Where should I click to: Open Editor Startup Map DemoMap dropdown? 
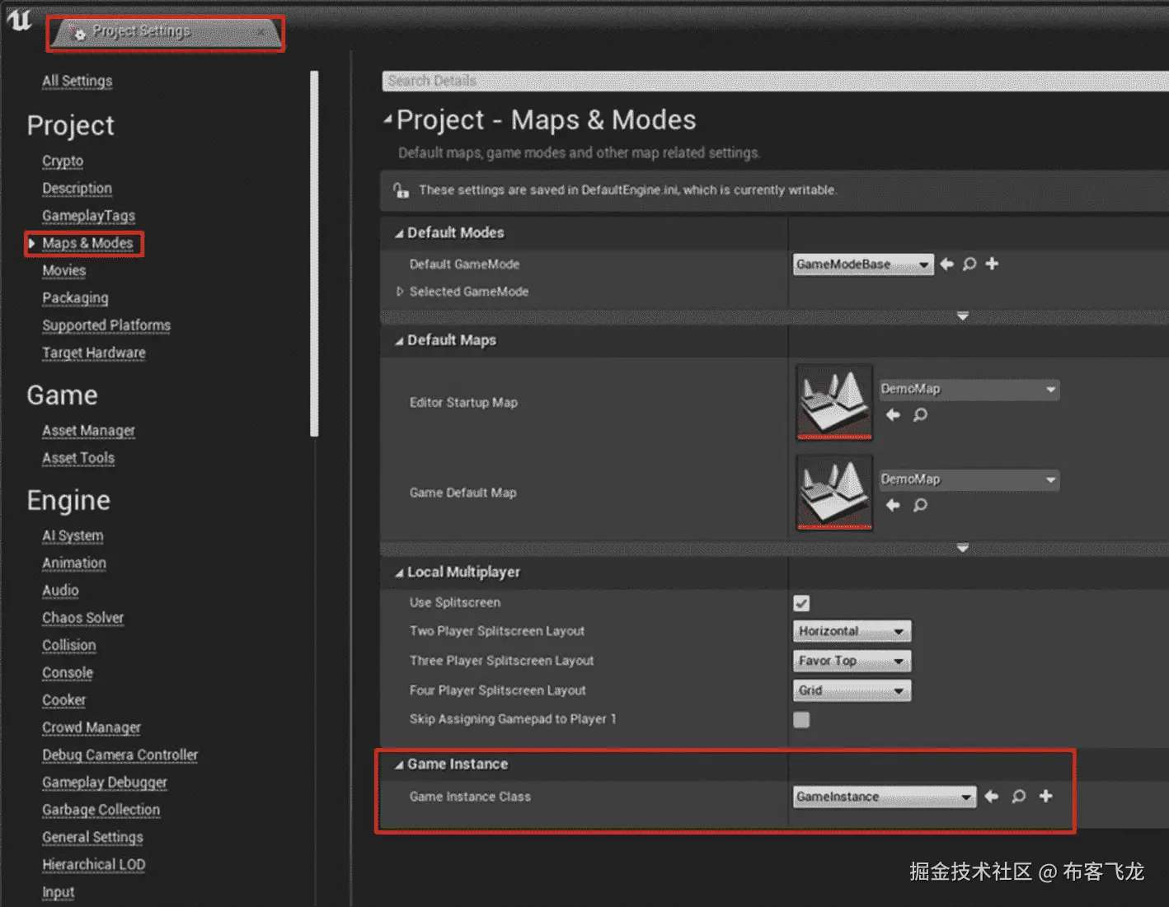pos(969,389)
